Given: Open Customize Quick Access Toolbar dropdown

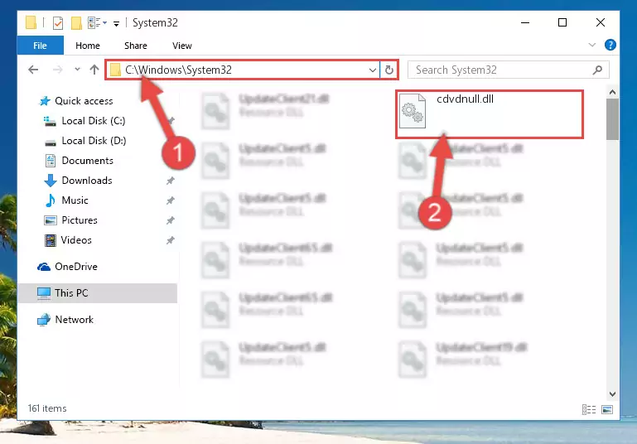Looking at the screenshot, I should [116, 23].
